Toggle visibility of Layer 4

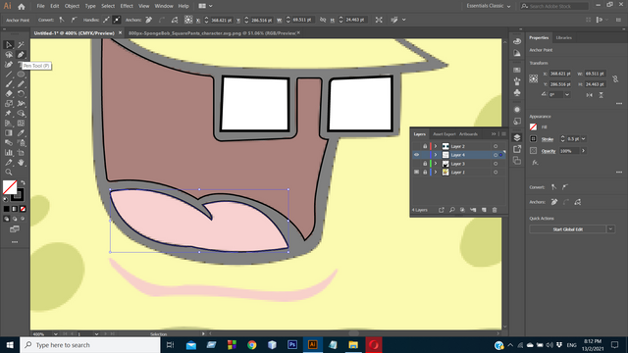tap(416, 155)
